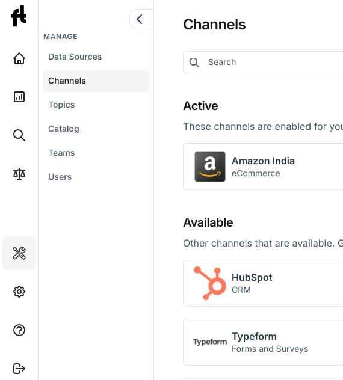Click the 'These channels are enabled' description
343x380 pixels.
coord(263,126)
